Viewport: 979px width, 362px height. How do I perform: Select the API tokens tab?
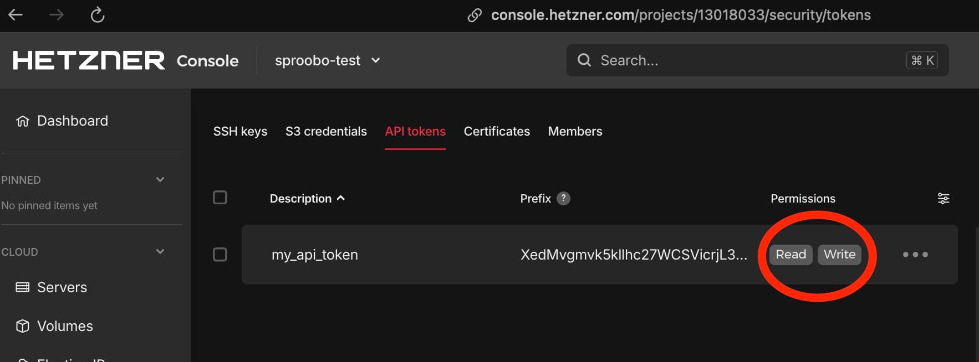coord(415,131)
